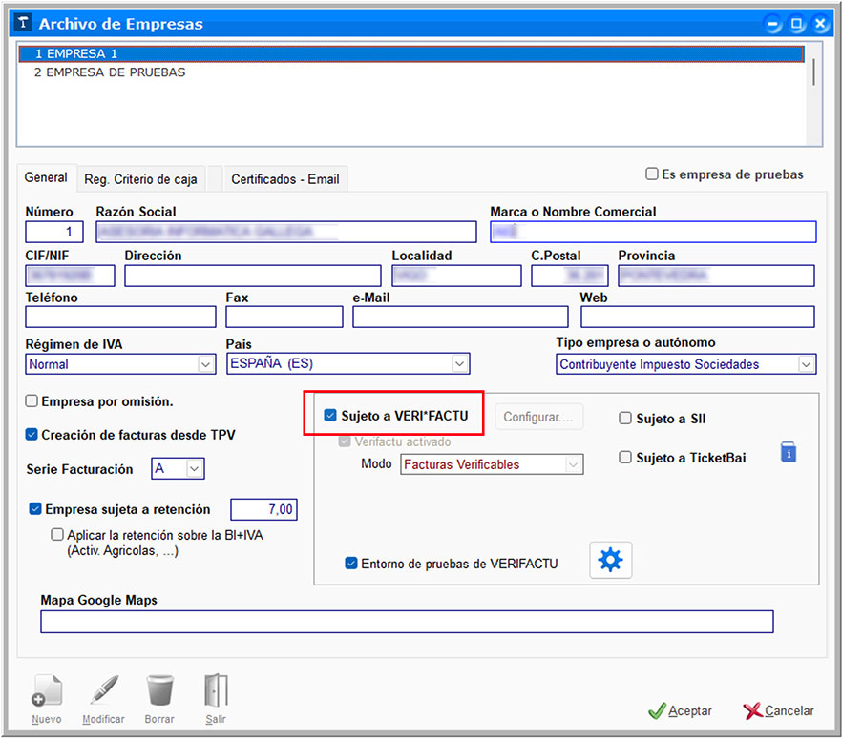
Task: Check Es empresa de pruebas option
Action: (x=652, y=174)
